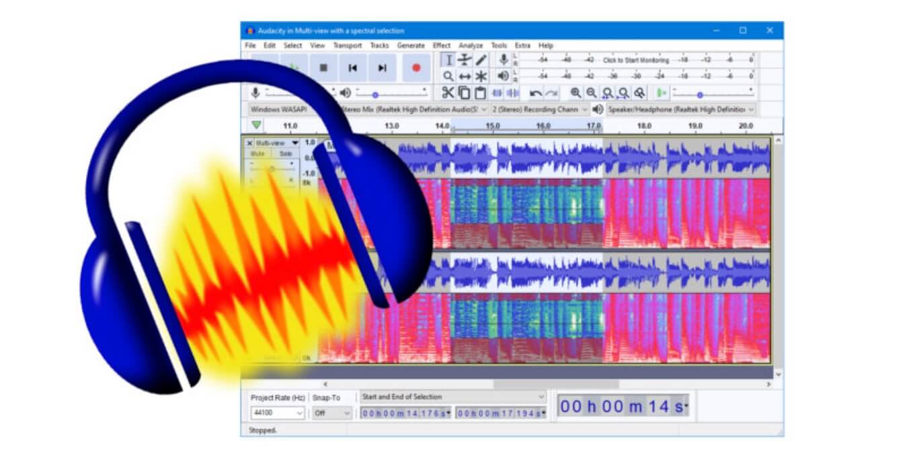Click the Zoom Out magnifier
Viewport: 919px width, 462px height.
coord(591,93)
